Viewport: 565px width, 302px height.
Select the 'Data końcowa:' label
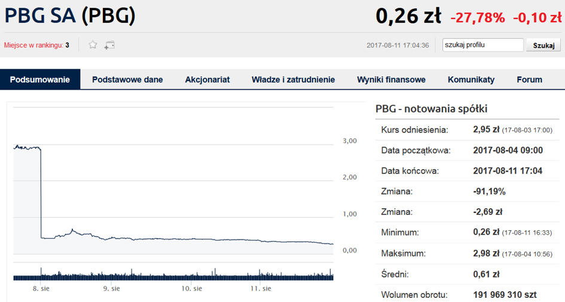410,171
